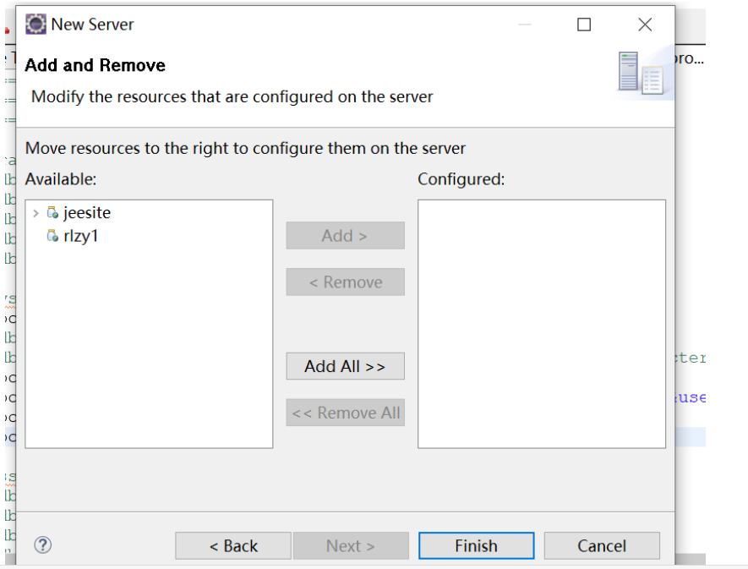Click the Move resources to the right instruction

pyautogui.click(x=245, y=149)
